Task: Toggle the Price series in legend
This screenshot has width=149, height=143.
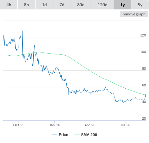Action: (x=63, y=135)
